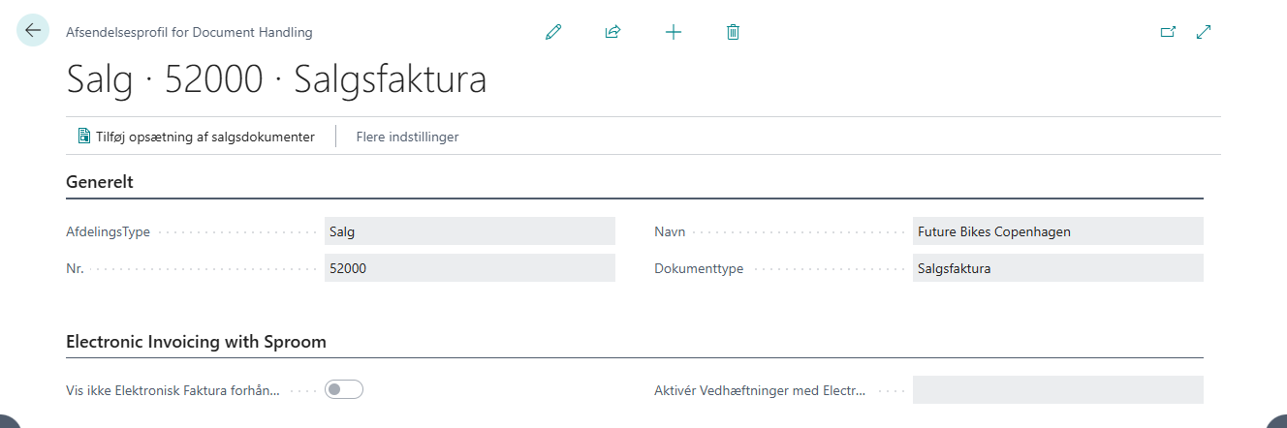Select the Nr. field showing 52000
Viewport: 1287px width, 428px height.
click(x=470, y=267)
